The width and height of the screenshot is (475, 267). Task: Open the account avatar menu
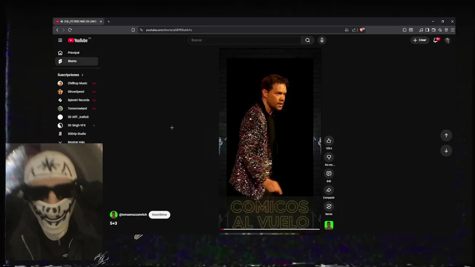point(448,40)
